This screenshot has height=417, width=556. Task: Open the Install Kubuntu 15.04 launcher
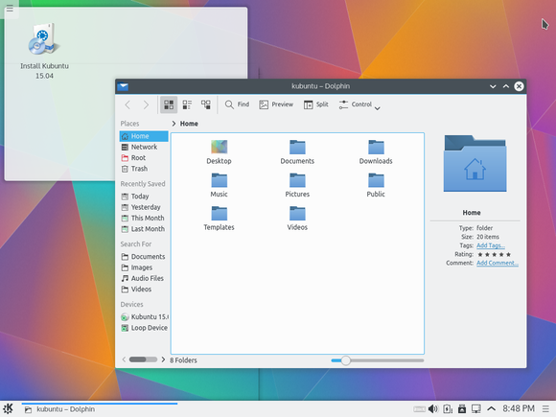click(x=44, y=51)
